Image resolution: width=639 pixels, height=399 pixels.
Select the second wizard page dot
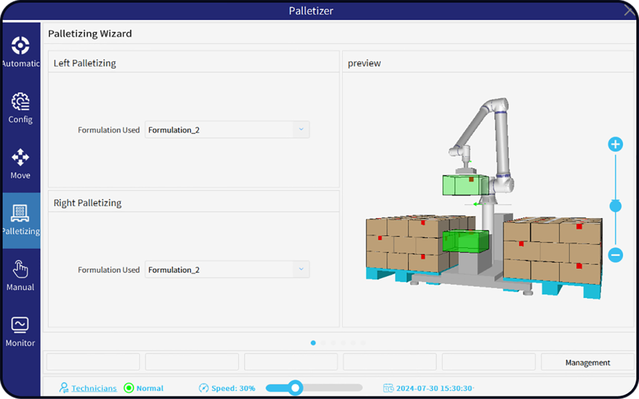pos(323,343)
